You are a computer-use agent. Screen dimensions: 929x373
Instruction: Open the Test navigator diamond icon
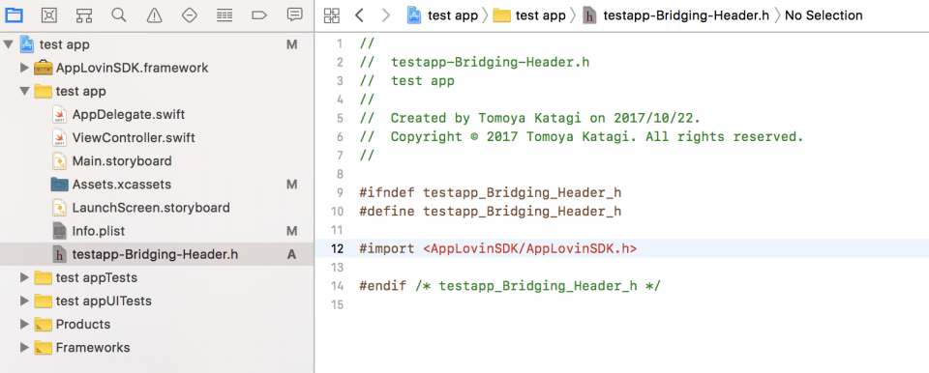point(189,15)
